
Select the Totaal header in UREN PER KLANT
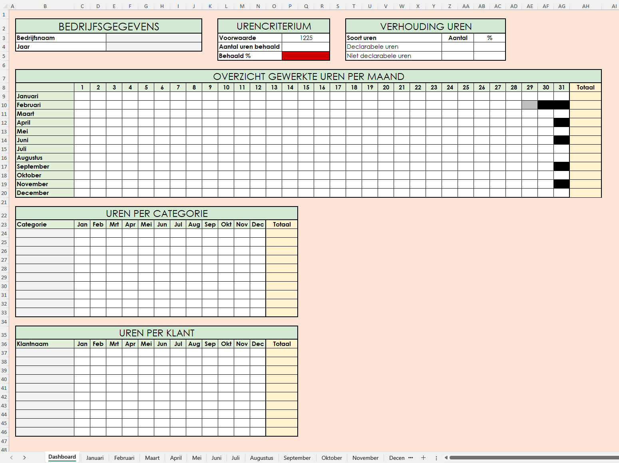click(281, 344)
